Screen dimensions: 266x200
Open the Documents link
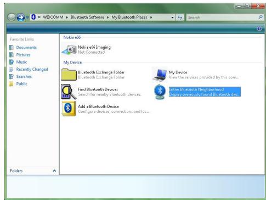coord(26,48)
